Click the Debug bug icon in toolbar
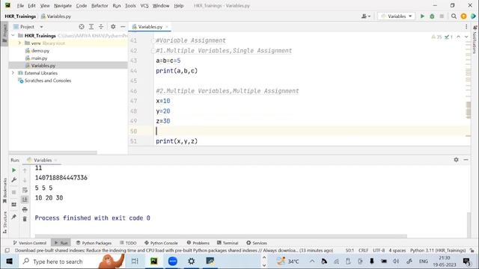Screen dimensions: 479x269 coord(432,16)
